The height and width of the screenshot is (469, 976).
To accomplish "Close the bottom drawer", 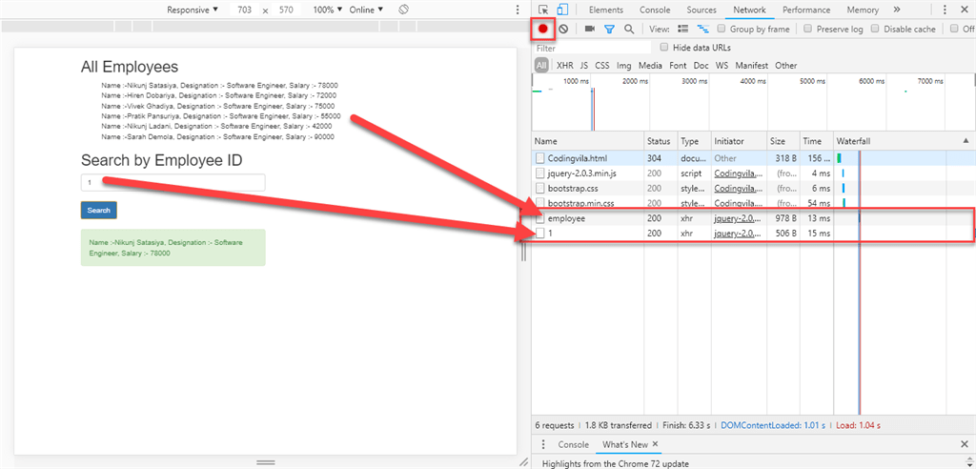I will (x=965, y=444).
